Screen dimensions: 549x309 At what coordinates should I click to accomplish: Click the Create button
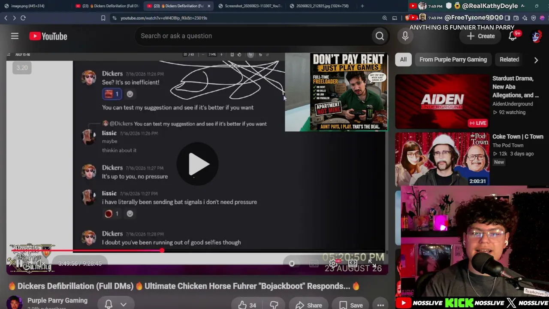pyautogui.click(x=481, y=36)
